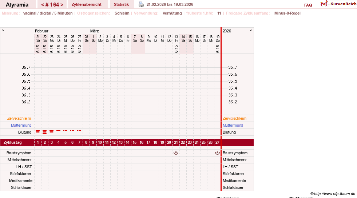Image resolution: width=357 pixels, height=198 pixels.
Task: Click breast symptom icon on cycle day 27
Action: [x=217, y=153]
